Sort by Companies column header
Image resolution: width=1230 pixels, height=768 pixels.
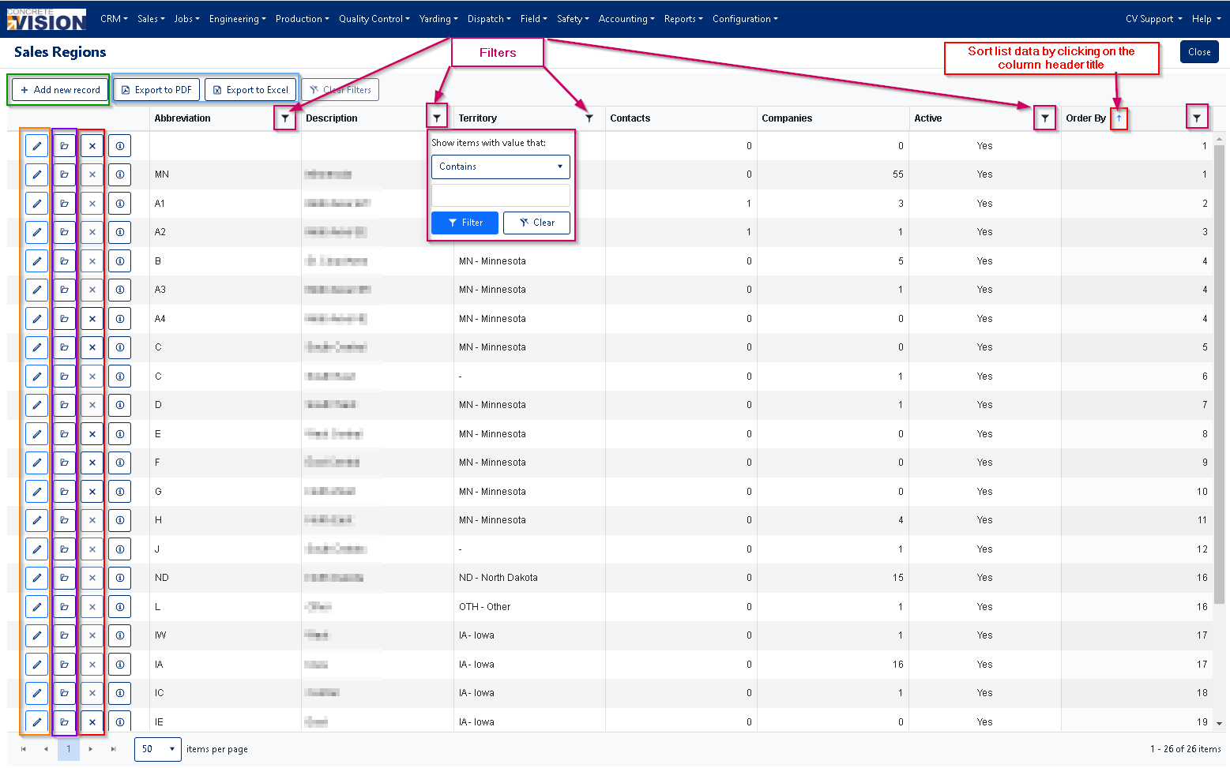(x=787, y=118)
